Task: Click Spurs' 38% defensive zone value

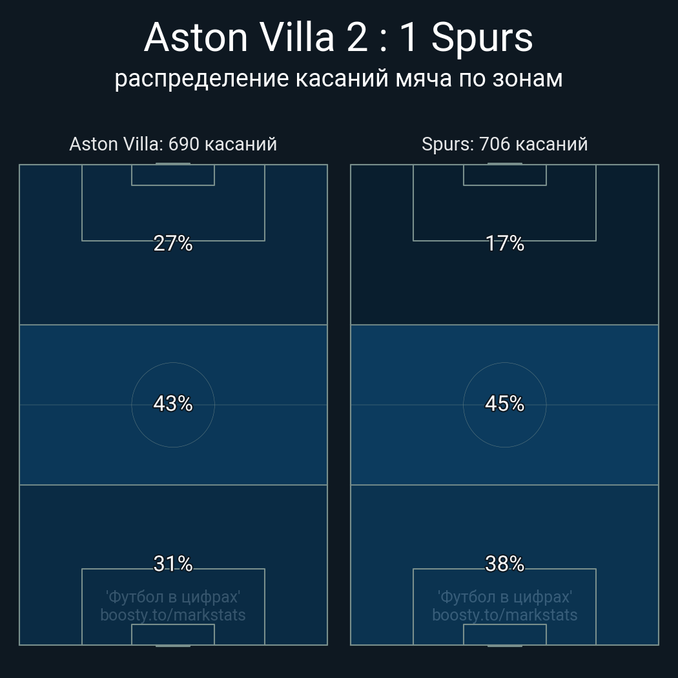Action: pos(504,564)
